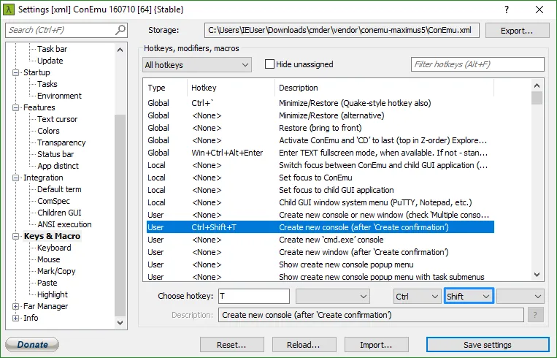
Task: Click the search magnifier icon
Action: click(120, 30)
